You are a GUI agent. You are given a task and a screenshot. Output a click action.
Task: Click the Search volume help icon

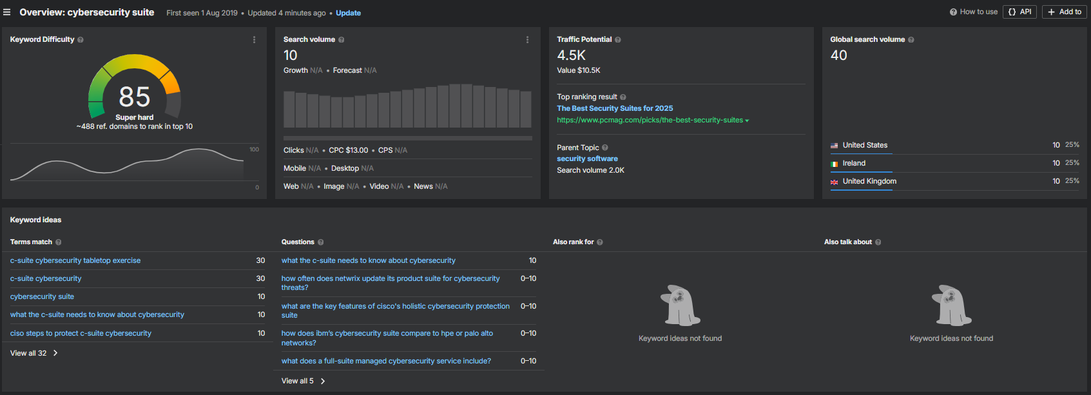342,40
